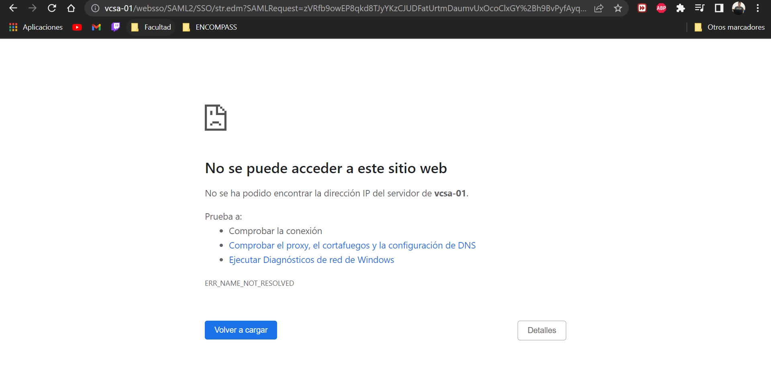Viewport: 771px width, 384px height.
Task: Open the Otros marcadores folder
Action: tap(730, 27)
